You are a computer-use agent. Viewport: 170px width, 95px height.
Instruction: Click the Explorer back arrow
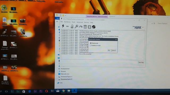click(x=57, y=22)
